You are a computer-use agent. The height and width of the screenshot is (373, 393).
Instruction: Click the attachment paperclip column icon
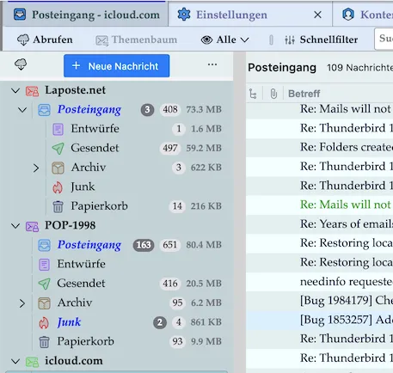pos(273,94)
